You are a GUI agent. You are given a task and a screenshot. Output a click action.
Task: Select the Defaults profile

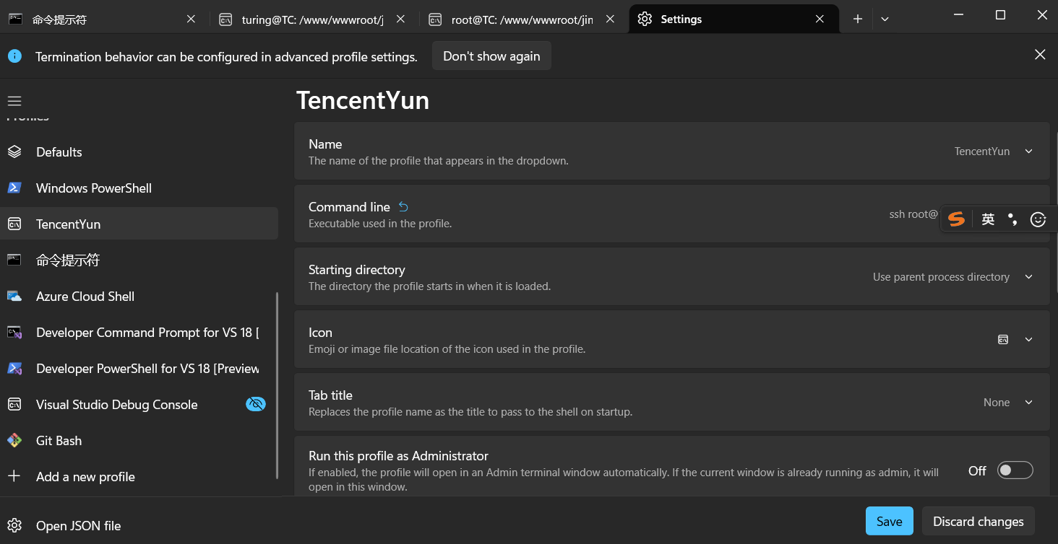point(139,152)
